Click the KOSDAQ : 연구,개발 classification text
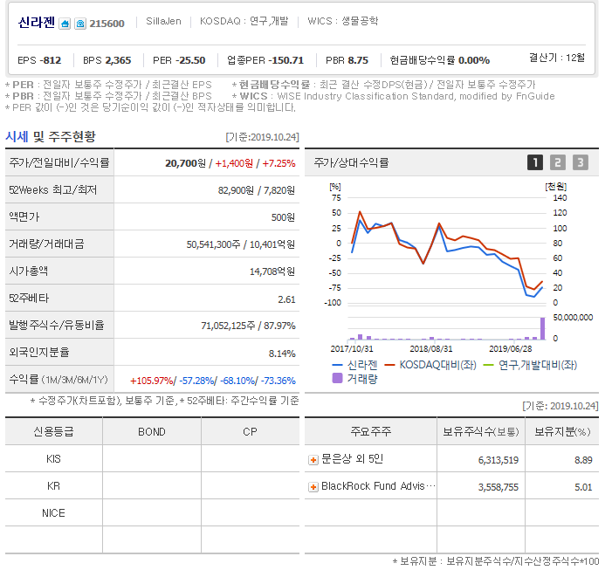 pos(244,21)
